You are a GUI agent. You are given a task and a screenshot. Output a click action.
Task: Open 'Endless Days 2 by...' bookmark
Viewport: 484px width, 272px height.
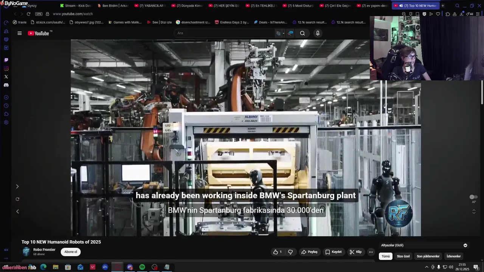(x=231, y=22)
